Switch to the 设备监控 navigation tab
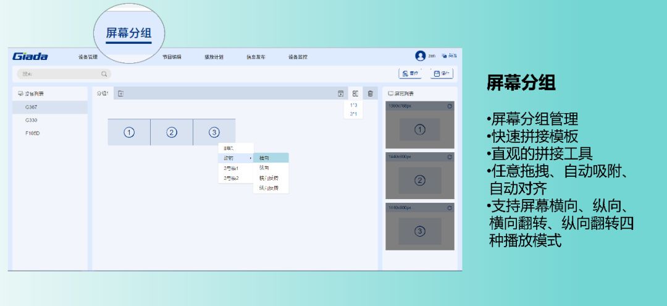The height and width of the screenshot is (306, 667). pyautogui.click(x=298, y=57)
